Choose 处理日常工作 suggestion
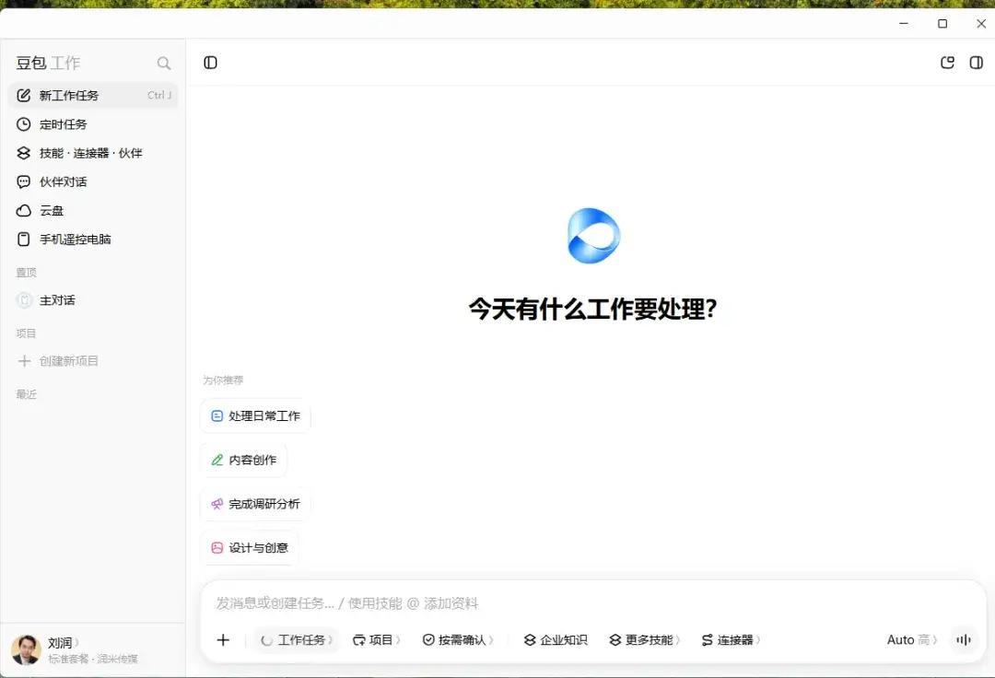 tap(255, 416)
